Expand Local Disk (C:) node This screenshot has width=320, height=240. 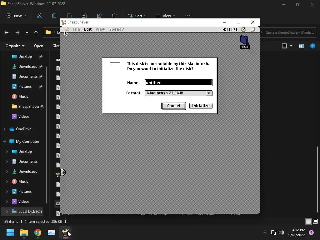7,212
